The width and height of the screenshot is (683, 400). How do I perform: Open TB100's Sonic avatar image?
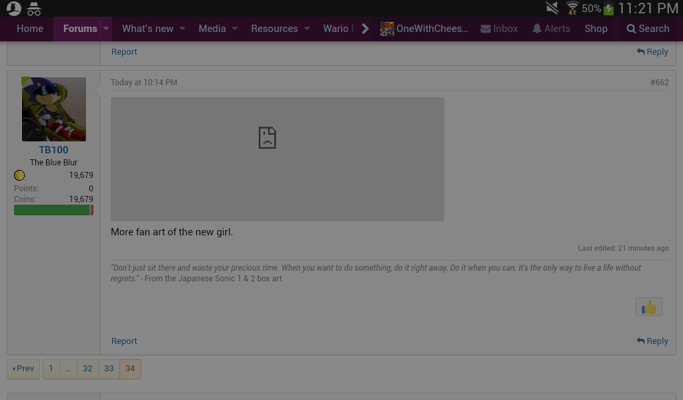(x=53, y=109)
